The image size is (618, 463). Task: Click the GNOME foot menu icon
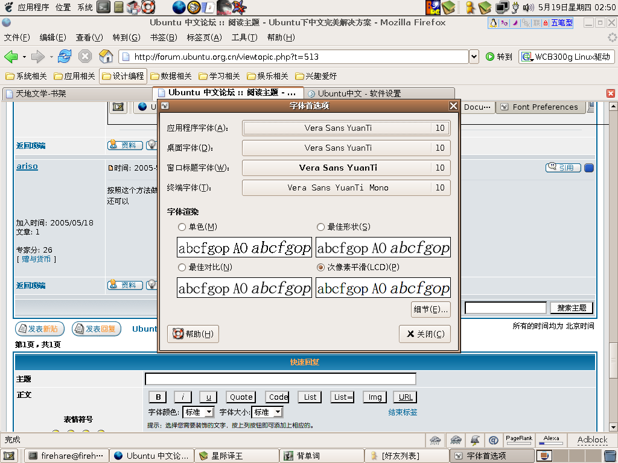(8, 7)
